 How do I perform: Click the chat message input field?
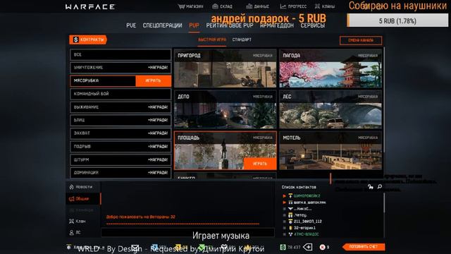point(187,233)
